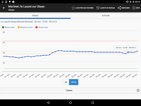Tap the Android home circle button
The height and width of the screenshot is (106, 141).
[x=70, y=103]
